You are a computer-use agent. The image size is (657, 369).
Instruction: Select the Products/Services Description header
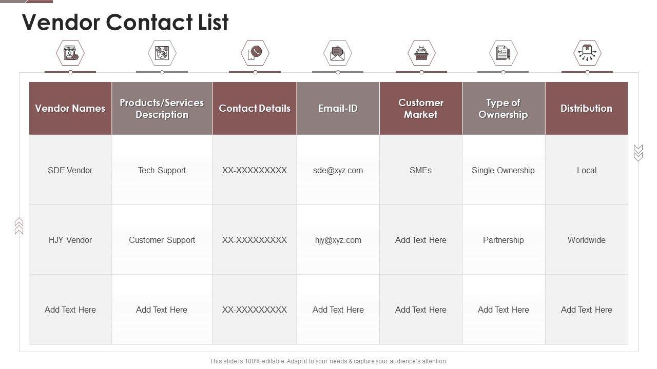[162, 109]
